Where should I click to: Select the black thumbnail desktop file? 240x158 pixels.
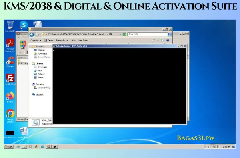10,134
